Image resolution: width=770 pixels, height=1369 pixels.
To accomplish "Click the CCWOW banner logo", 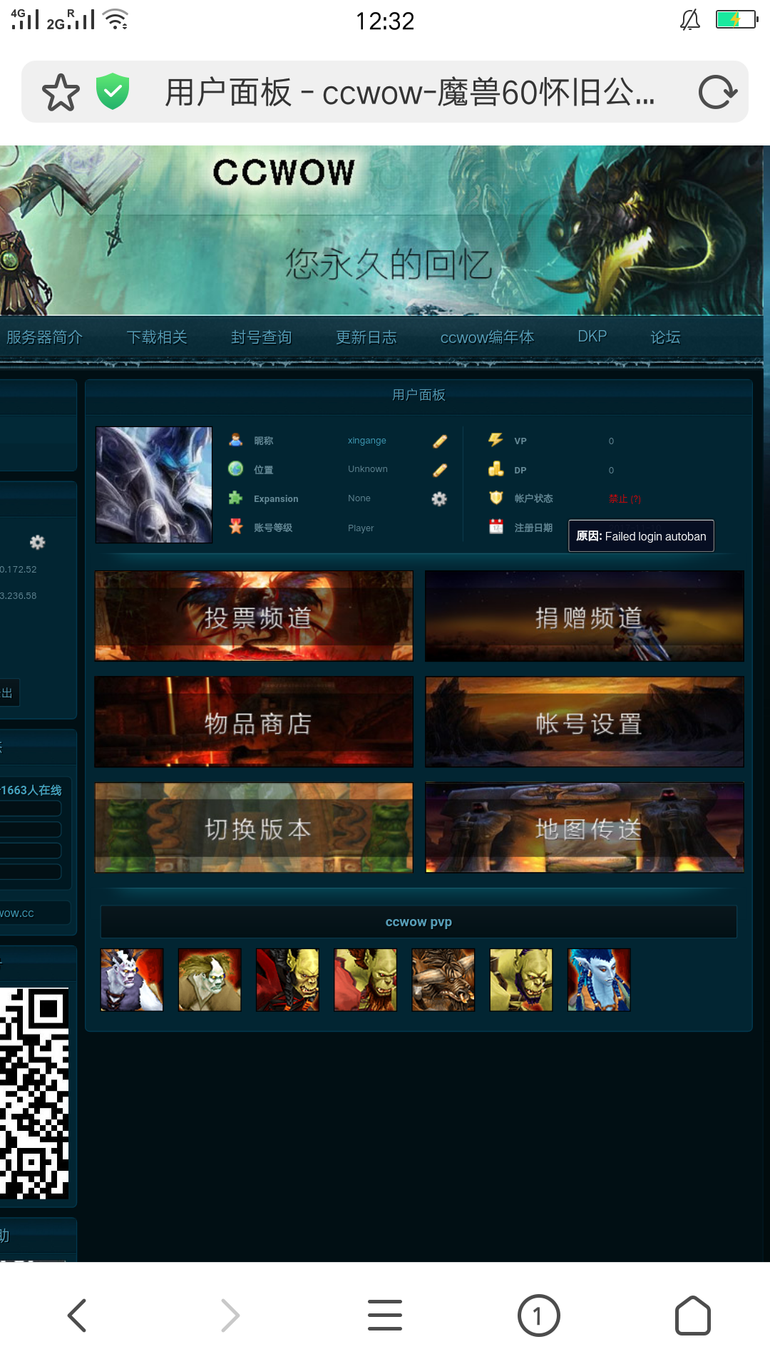I will (x=284, y=173).
